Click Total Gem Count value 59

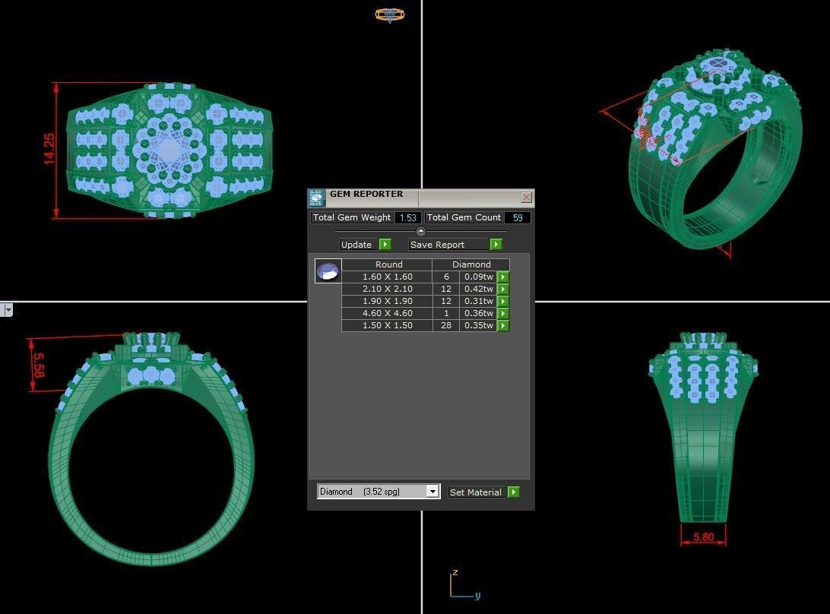click(x=518, y=217)
